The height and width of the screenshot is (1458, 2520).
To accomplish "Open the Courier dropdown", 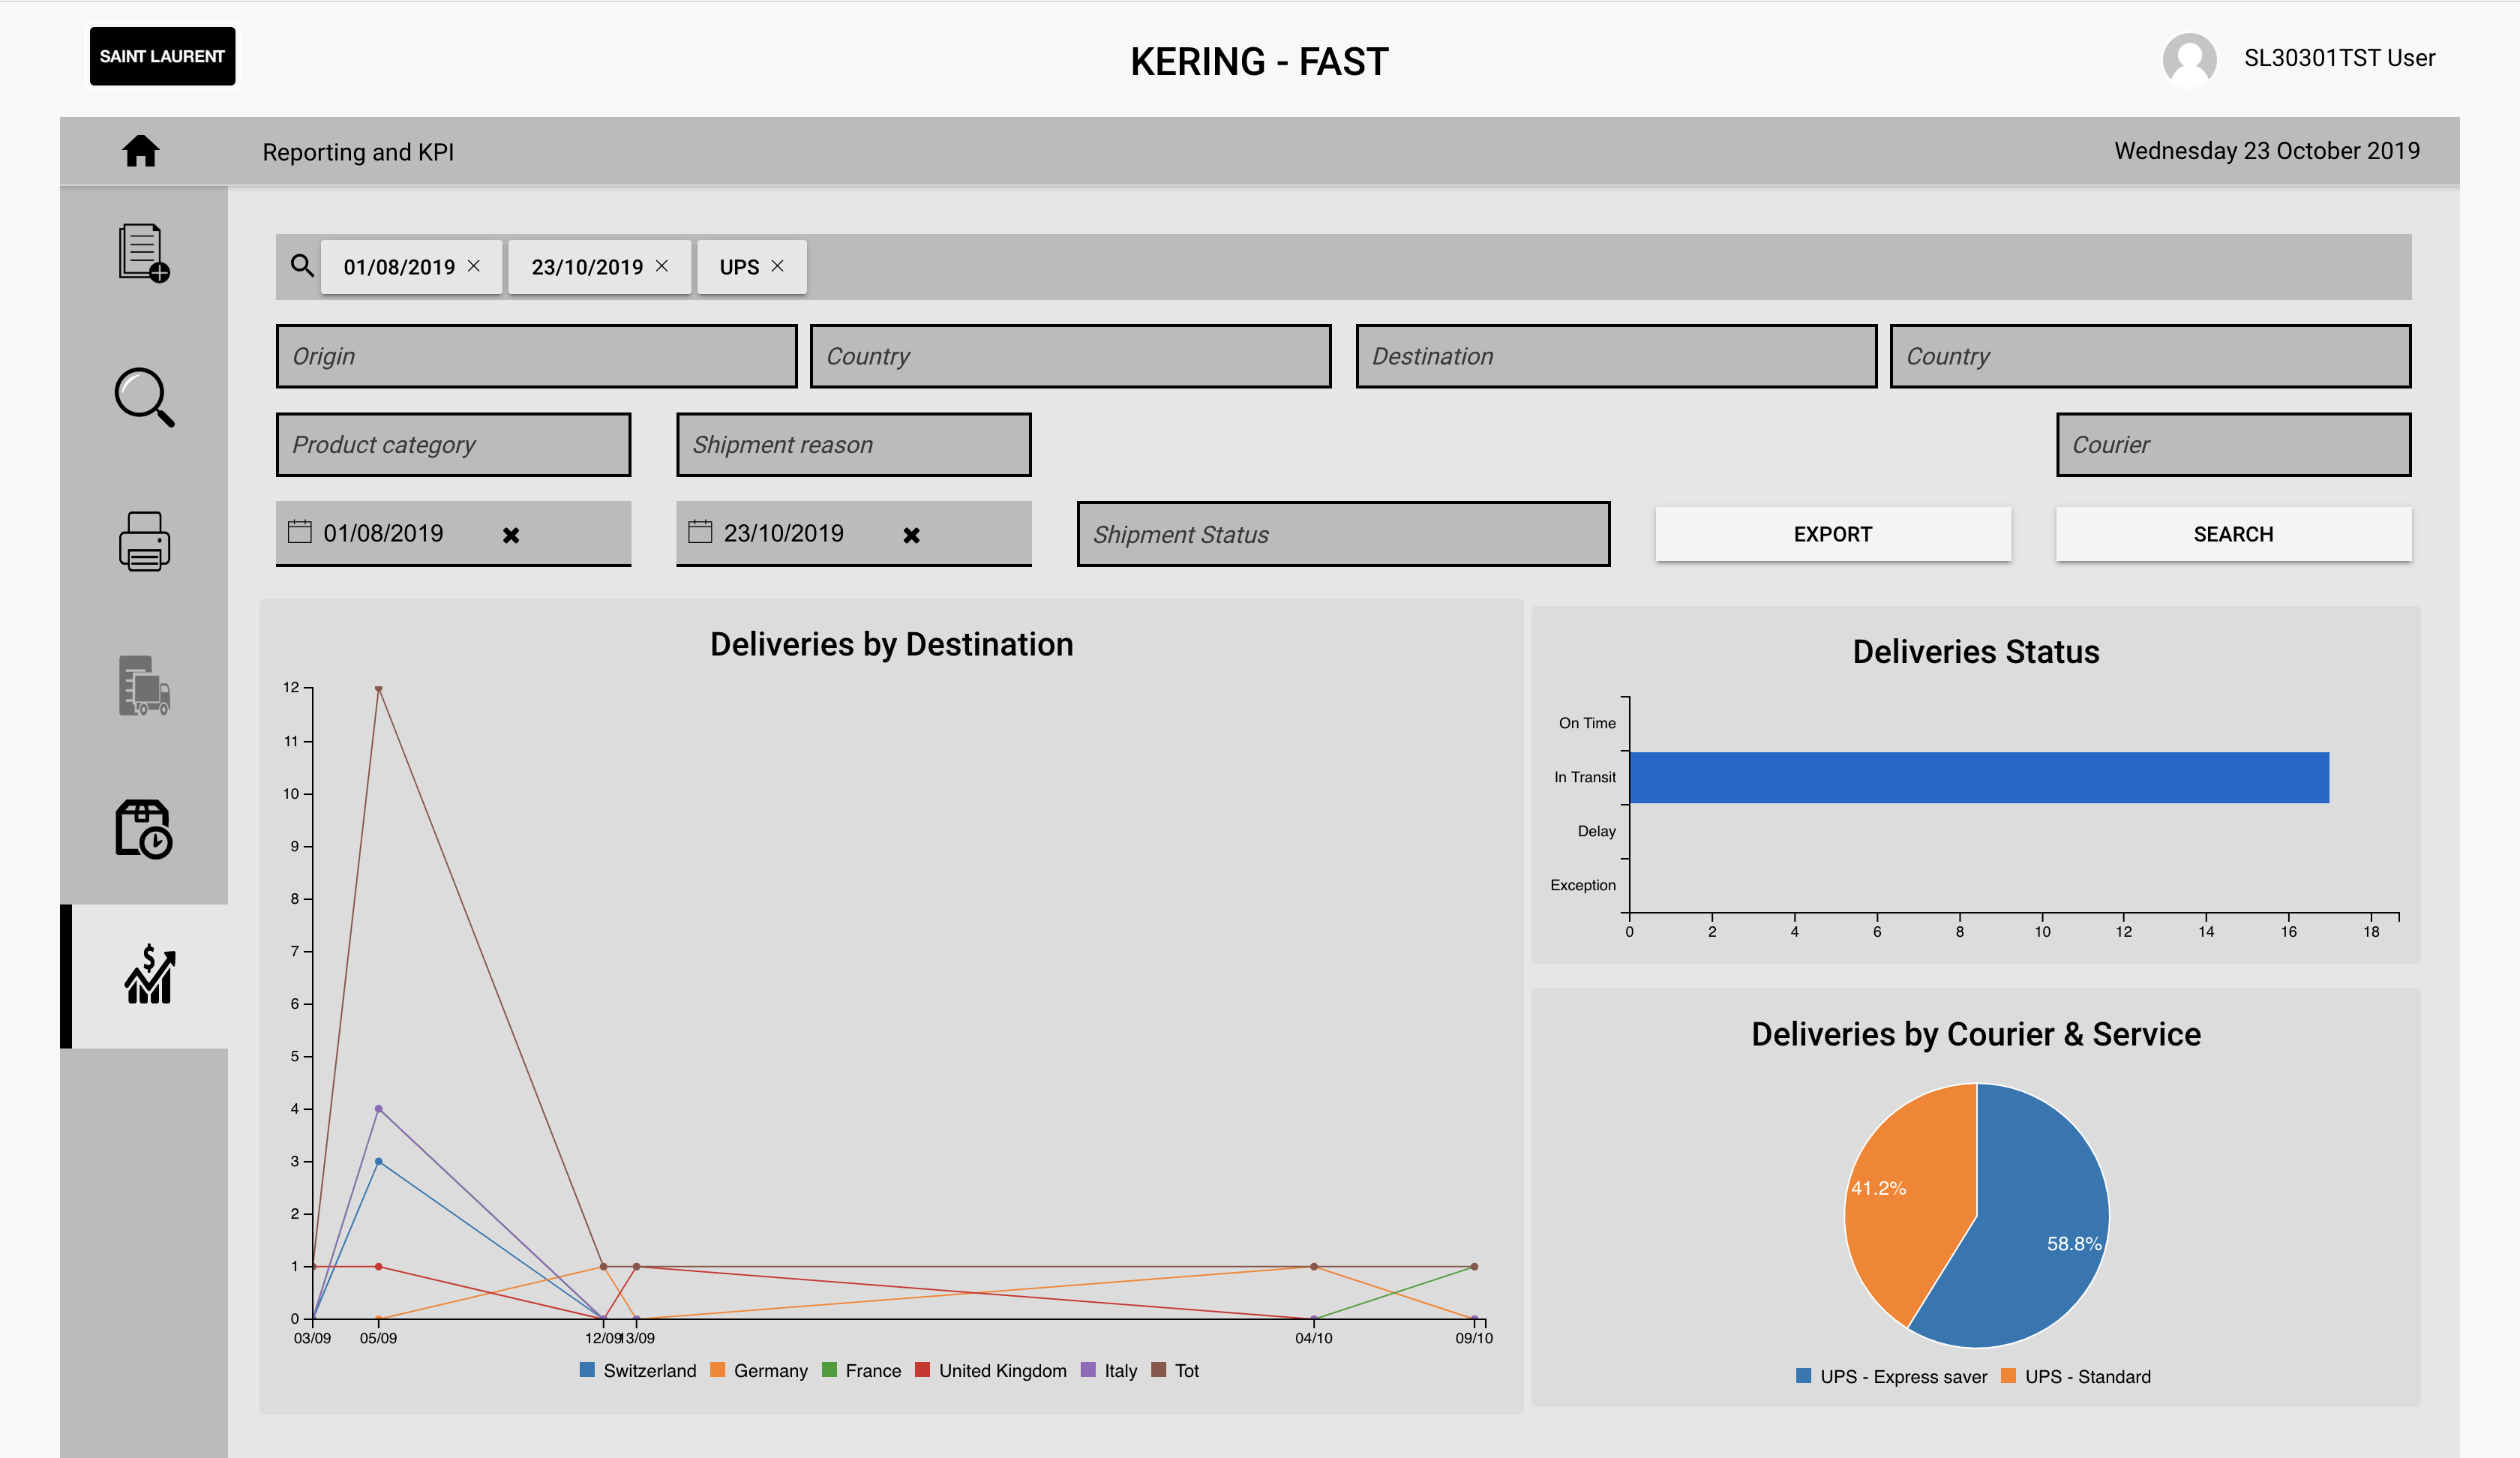I will 2233,444.
